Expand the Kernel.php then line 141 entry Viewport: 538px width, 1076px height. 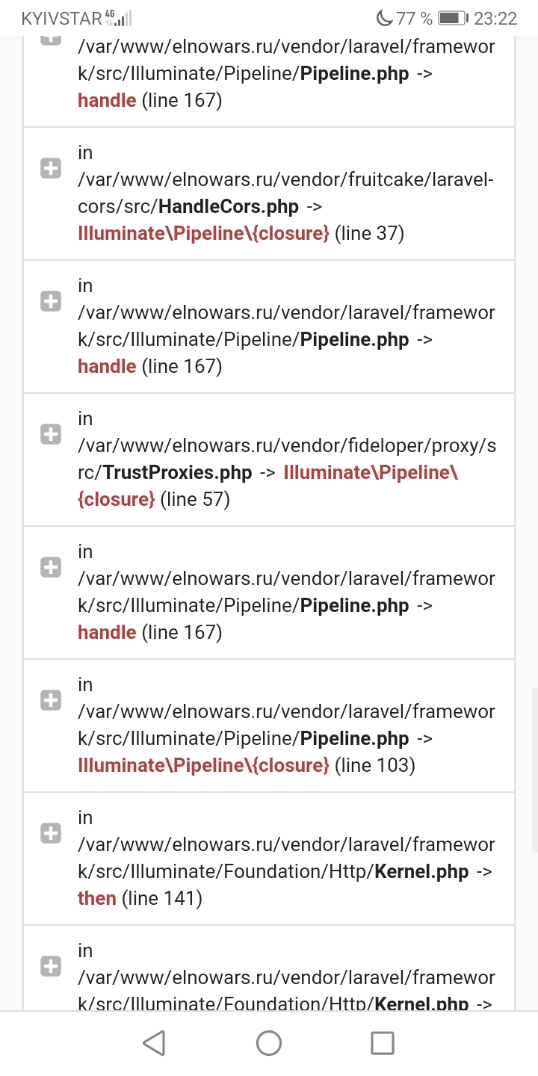pyautogui.click(x=50, y=833)
